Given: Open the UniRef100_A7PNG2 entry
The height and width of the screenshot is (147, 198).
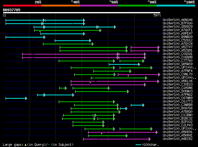Looking at the screenshot, I should (178, 95).
